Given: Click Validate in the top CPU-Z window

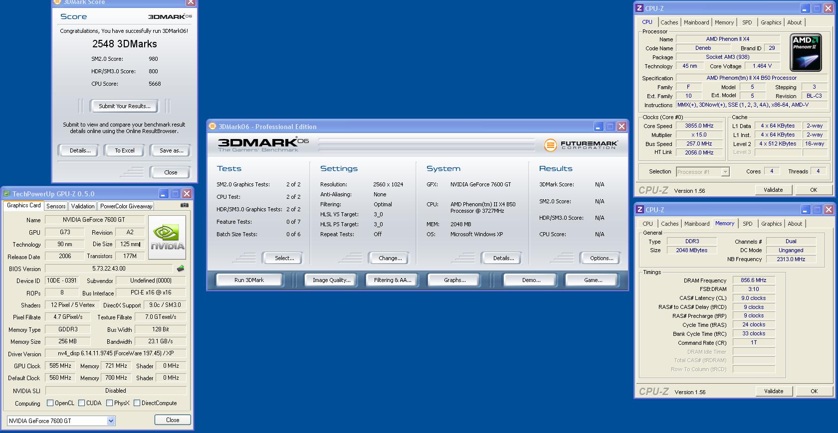Looking at the screenshot, I should tap(773, 190).
